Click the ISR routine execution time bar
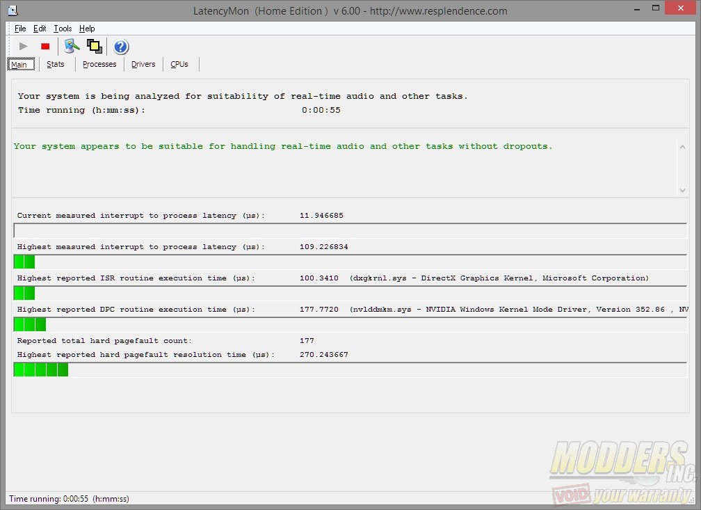Image resolution: width=701 pixels, height=510 pixels. (x=350, y=293)
